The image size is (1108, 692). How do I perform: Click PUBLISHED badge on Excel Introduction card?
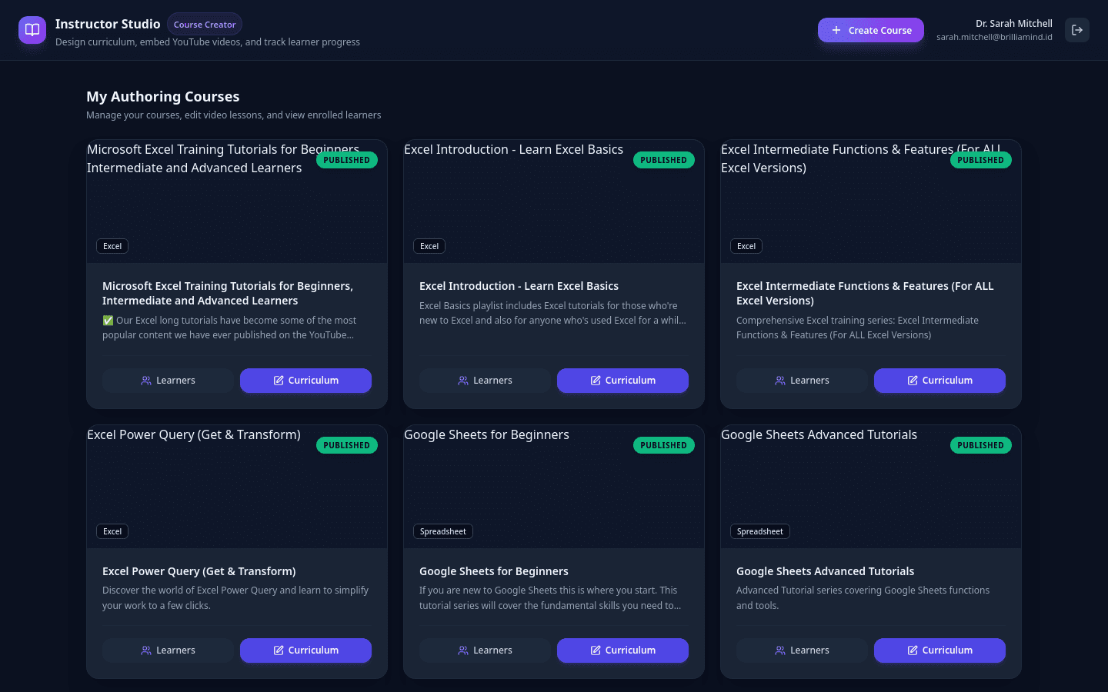click(x=664, y=160)
